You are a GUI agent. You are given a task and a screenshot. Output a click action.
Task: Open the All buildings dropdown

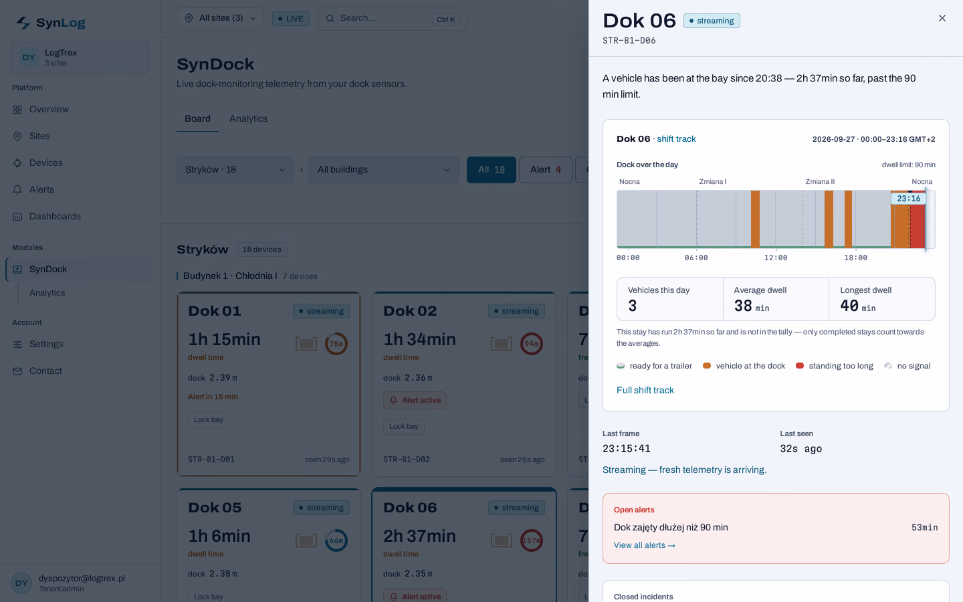coord(384,170)
